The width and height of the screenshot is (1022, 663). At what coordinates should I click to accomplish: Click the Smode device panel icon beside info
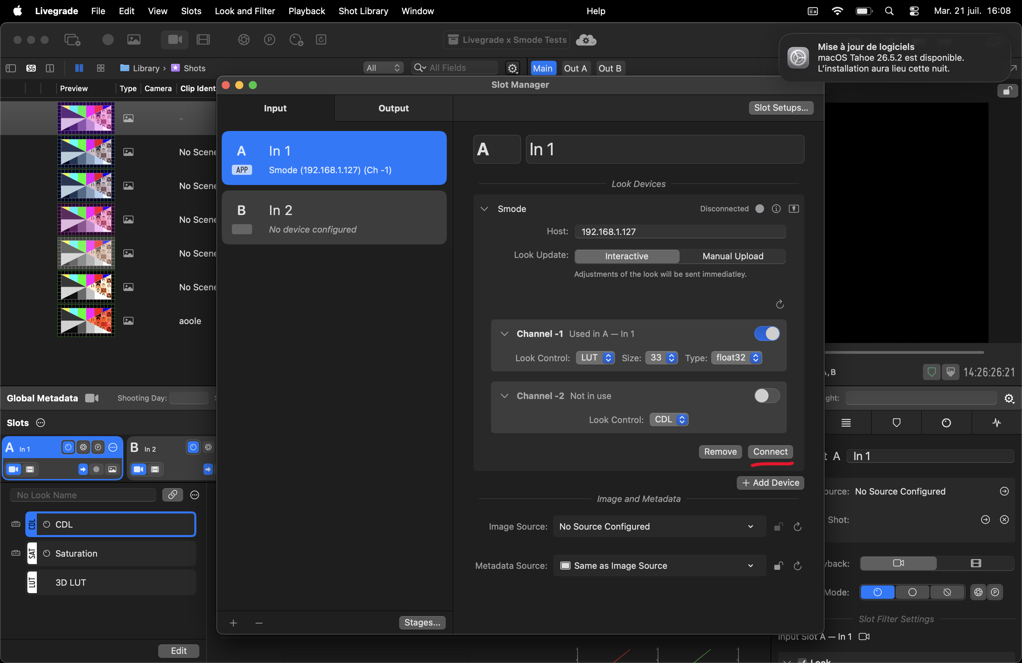tap(794, 209)
